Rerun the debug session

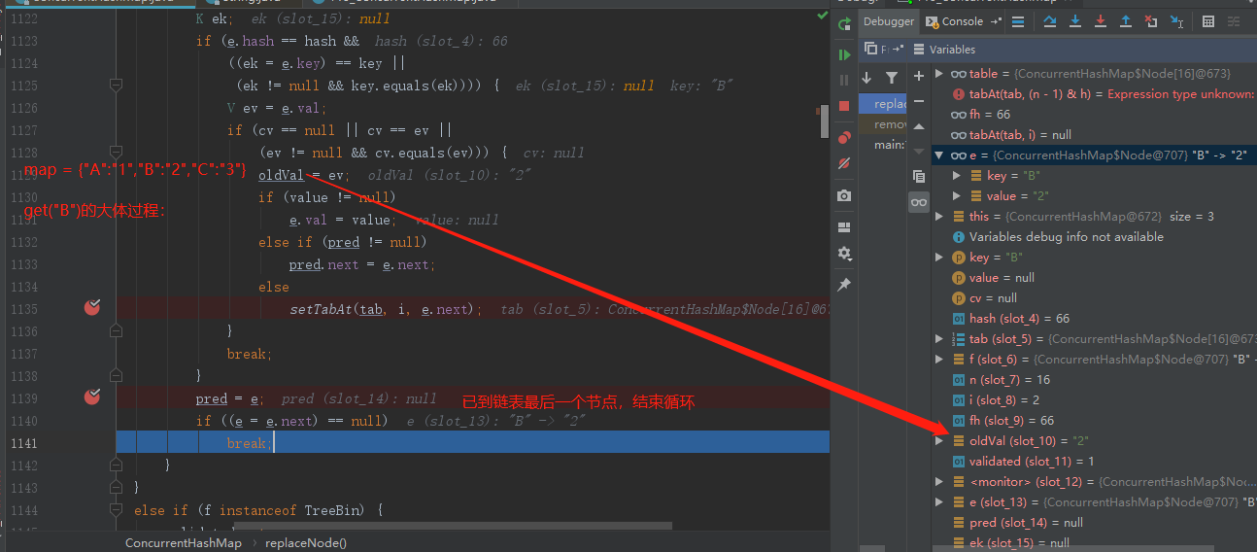(x=844, y=24)
